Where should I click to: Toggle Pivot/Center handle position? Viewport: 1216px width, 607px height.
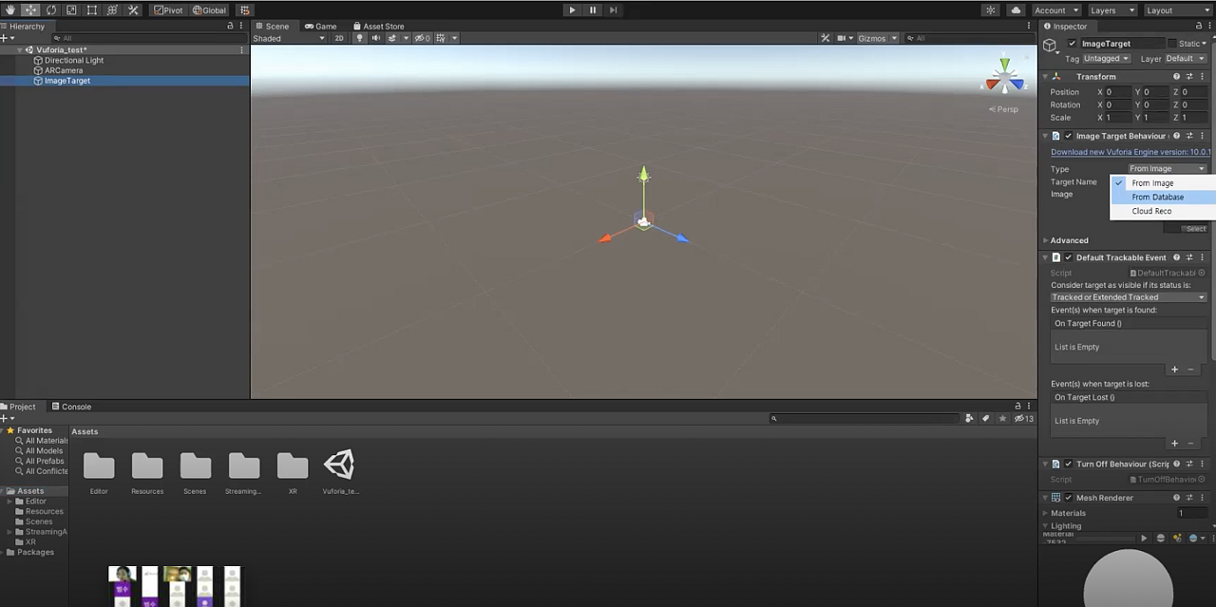pyautogui.click(x=168, y=9)
